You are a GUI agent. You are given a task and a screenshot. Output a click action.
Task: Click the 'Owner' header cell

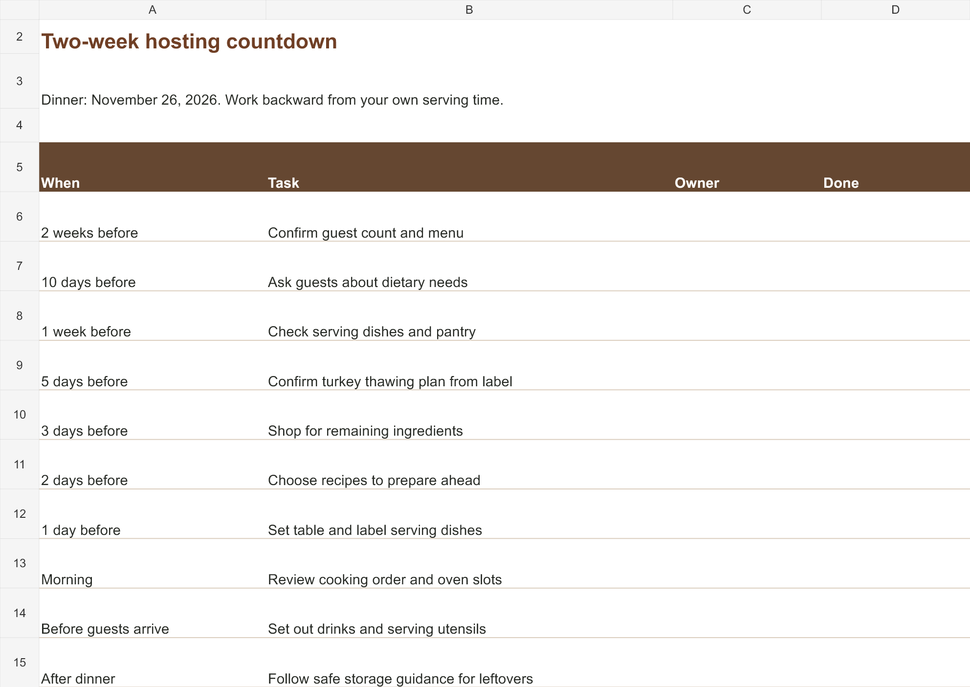tap(747, 167)
